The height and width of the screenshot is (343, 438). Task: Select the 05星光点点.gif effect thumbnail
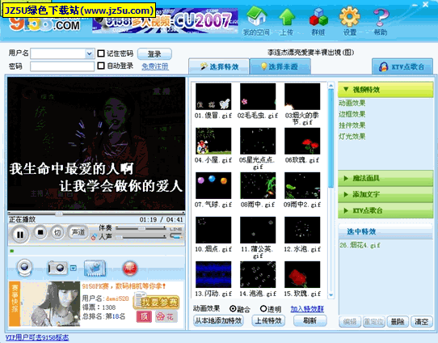tap(258, 141)
